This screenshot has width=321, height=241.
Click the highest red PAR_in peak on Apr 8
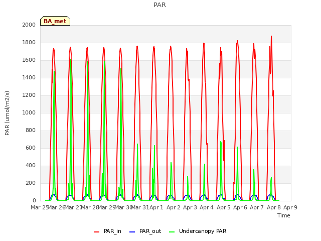point(271,36)
